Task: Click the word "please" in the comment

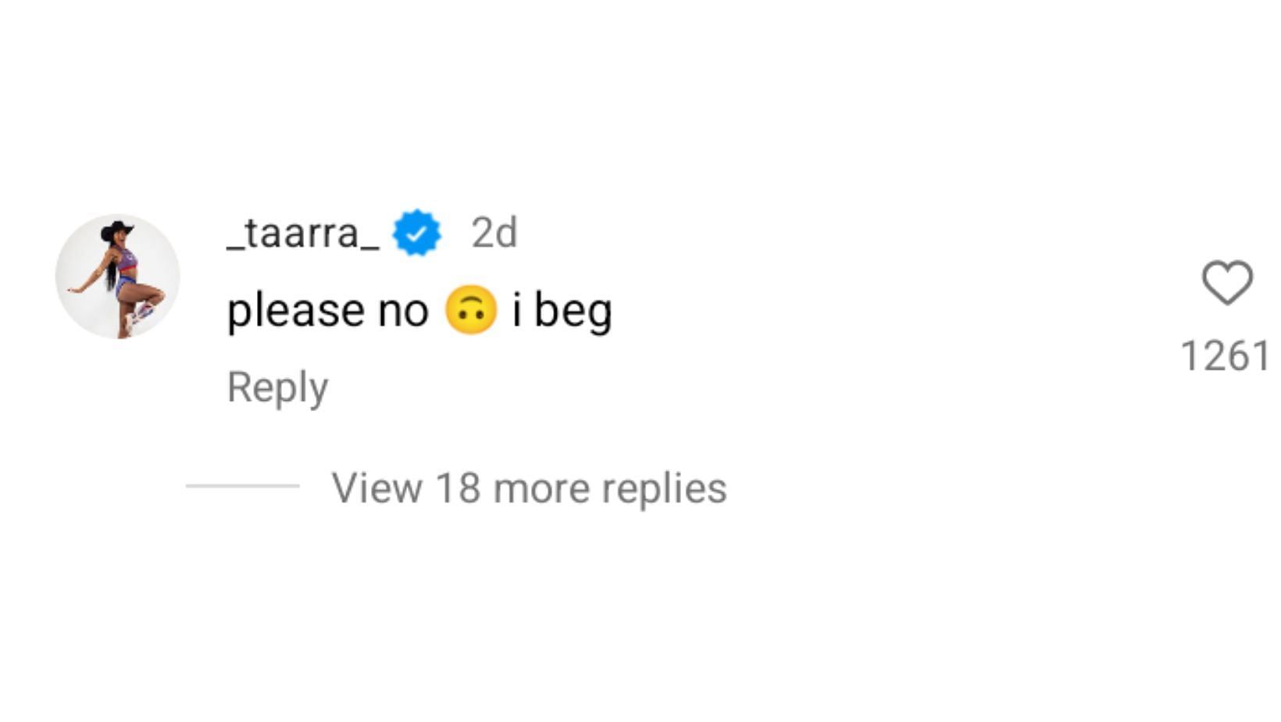Action: click(296, 311)
